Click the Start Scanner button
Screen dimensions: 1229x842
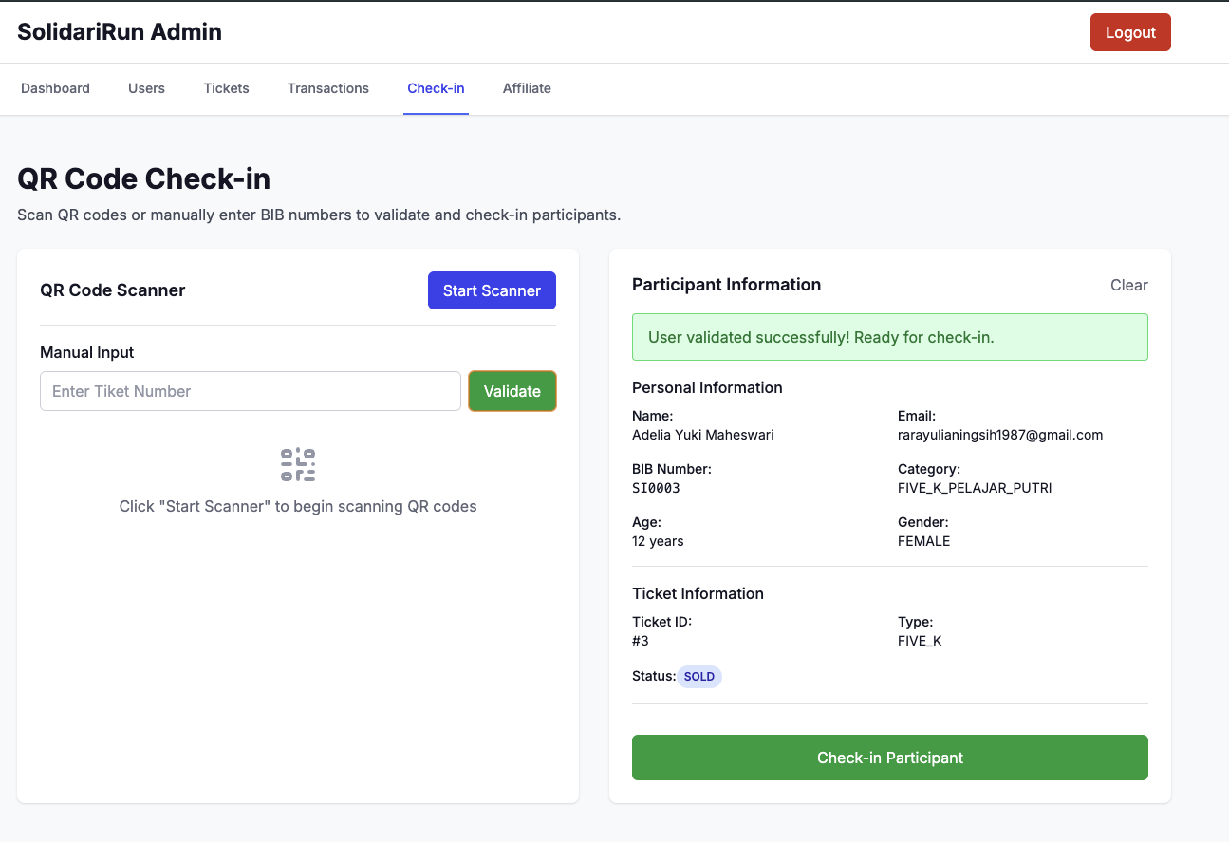tap(492, 290)
